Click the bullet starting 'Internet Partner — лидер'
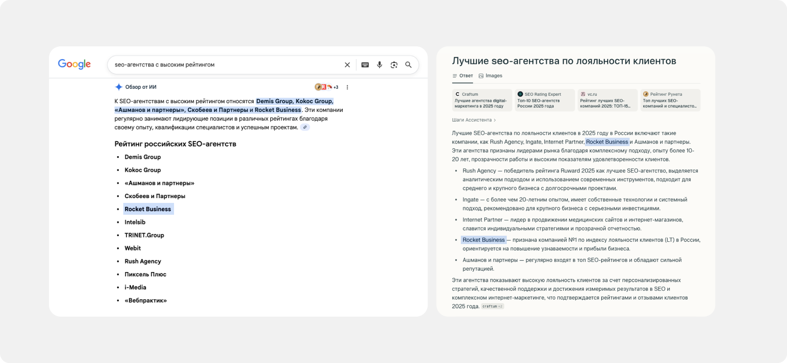 point(573,224)
